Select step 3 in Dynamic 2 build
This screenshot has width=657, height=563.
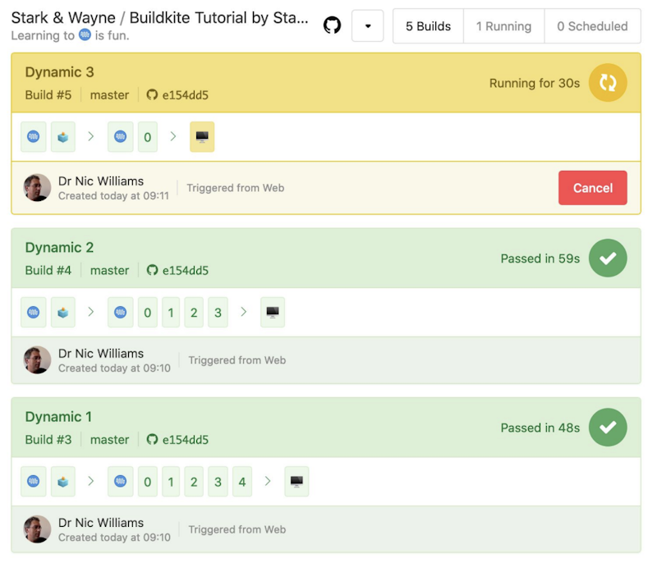point(218,313)
